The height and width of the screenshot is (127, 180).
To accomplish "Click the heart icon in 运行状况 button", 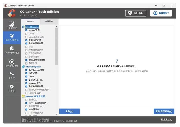I will pos(130,13).
